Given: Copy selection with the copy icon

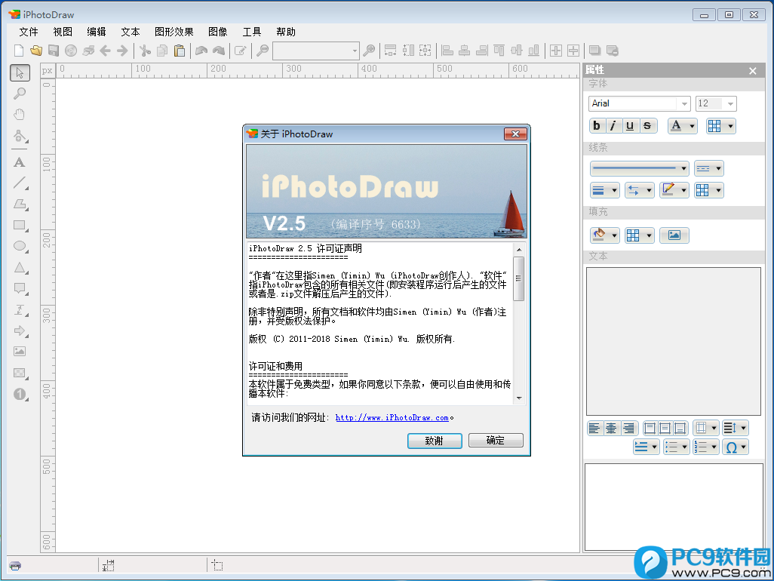Looking at the screenshot, I should pyautogui.click(x=162, y=51).
